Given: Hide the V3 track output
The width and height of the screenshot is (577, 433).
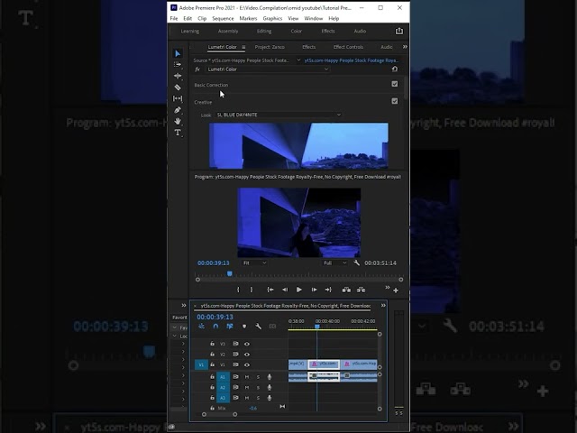Looking at the screenshot, I should pos(247,344).
